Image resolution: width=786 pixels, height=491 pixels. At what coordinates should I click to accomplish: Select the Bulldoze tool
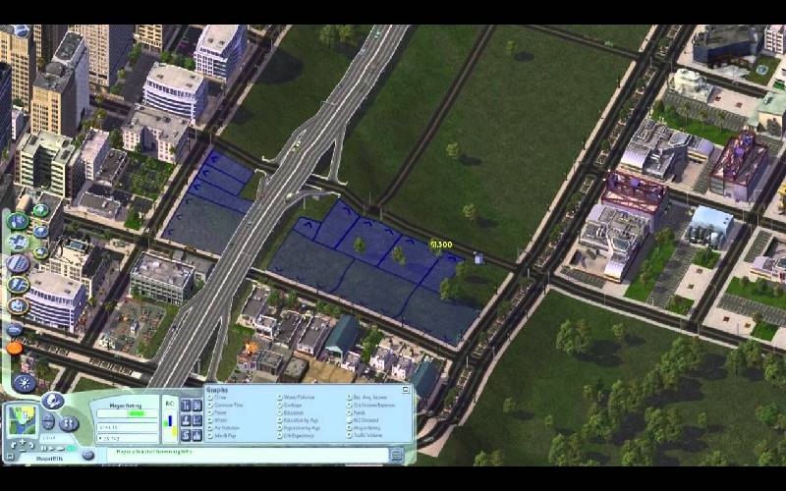point(15,330)
